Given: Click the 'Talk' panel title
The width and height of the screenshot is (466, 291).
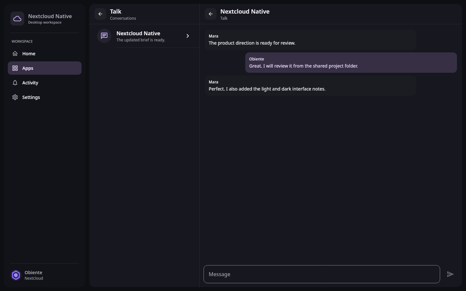Looking at the screenshot, I should click(x=116, y=12).
